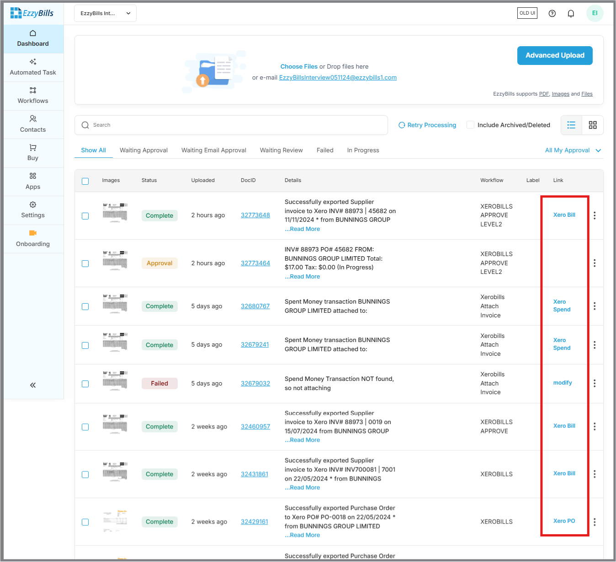Select checkbox for document 32429161

click(x=85, y=522)
